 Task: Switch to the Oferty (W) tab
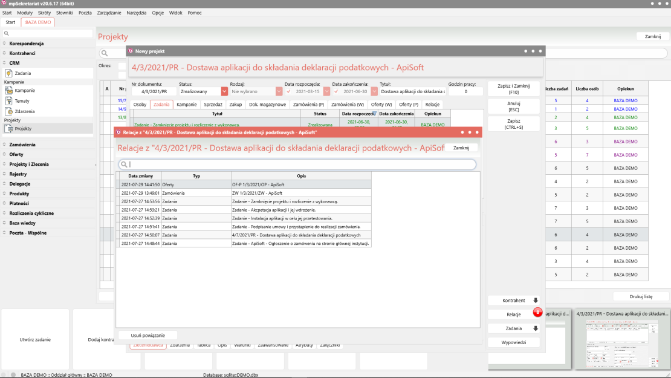(x=381, y=105)
